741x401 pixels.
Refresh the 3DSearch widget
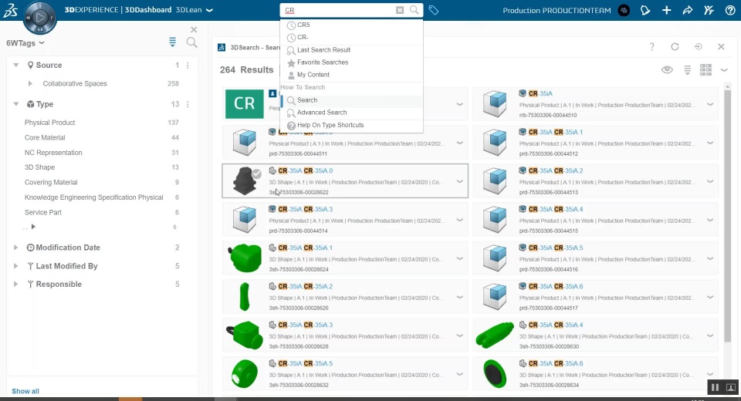[675, 47]
